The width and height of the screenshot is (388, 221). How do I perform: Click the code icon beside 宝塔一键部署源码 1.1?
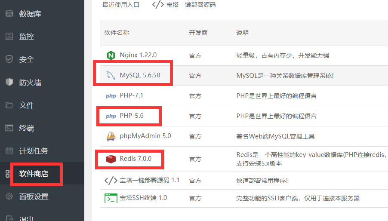click(x=111, y=181)
